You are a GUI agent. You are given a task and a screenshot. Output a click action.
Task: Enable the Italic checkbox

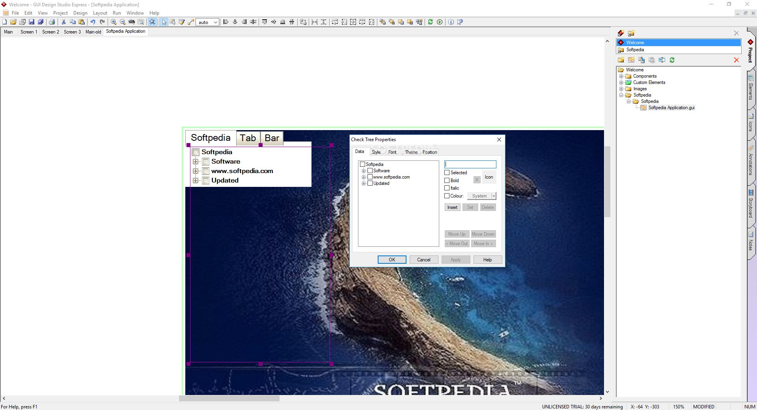click(x=447, y=188)
